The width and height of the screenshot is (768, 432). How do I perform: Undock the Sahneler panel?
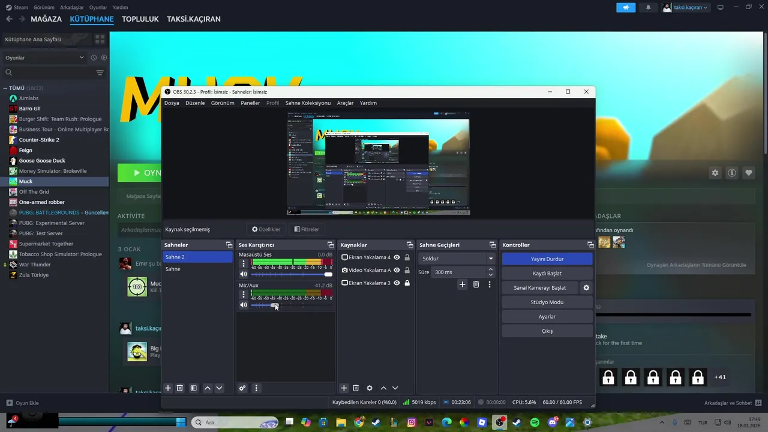pyautogui.click(x=229, y=245)
